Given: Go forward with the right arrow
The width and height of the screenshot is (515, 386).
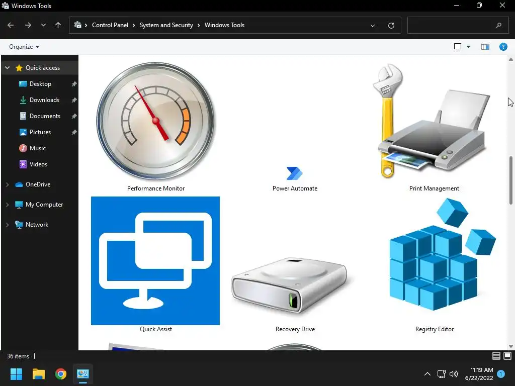Looking at the screenshot, I should pos(28,25).
